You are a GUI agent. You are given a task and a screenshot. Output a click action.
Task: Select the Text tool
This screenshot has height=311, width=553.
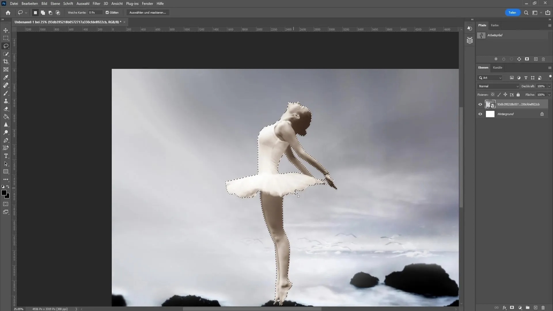coord(6,156)
